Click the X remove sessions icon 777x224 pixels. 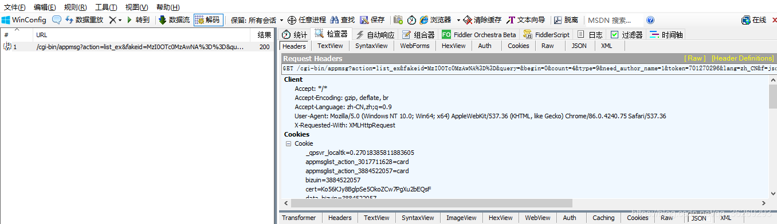[112, 19]
